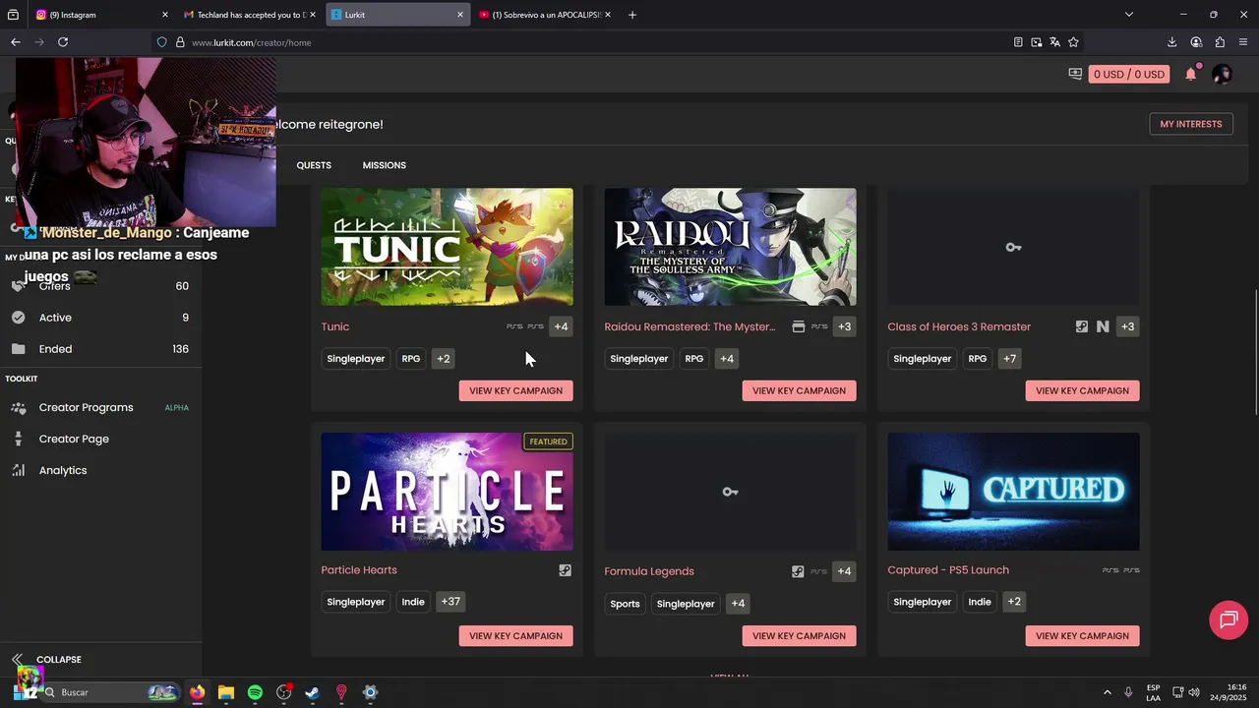
Task: Click View Key Campaign for Tunic
Action: [x=515, y=390]
